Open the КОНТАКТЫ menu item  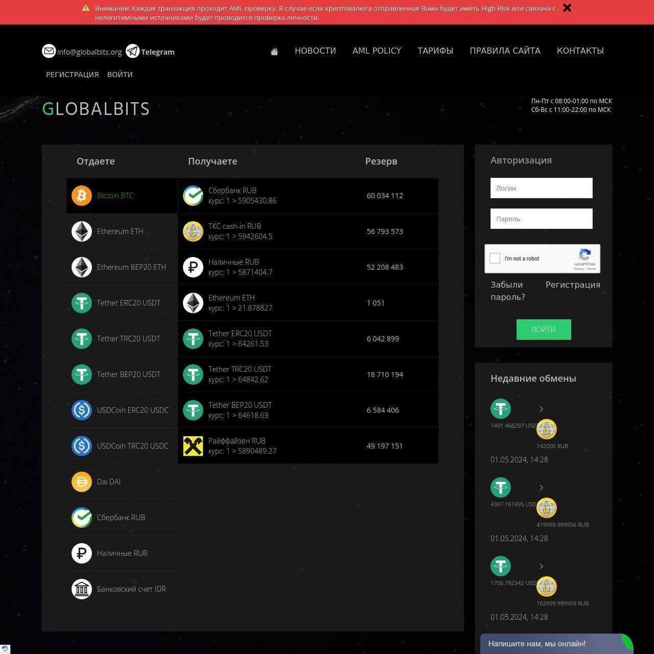pos(580,51)
